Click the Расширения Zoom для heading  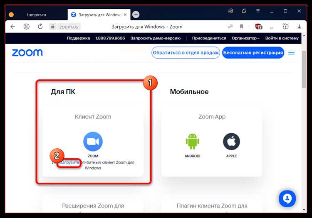(x=93, y=206)
